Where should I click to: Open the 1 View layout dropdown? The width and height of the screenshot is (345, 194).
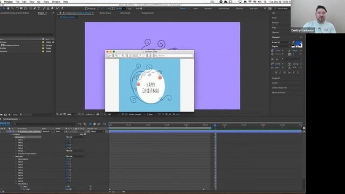[151, 114]
